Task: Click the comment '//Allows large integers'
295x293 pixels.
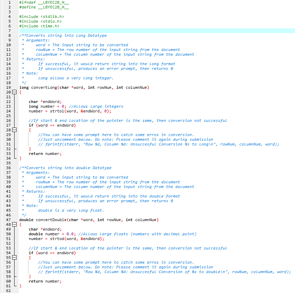Action: click(96, 106)
